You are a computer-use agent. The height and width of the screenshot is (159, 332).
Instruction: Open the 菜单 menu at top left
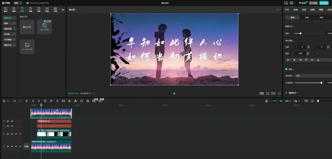click(x=17, y=3)
